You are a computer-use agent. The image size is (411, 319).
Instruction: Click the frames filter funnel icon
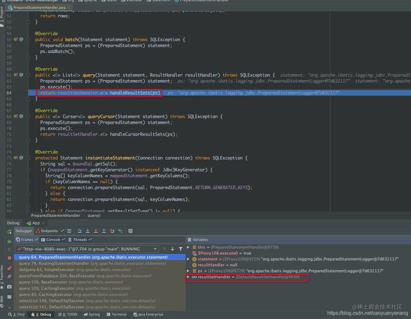coord(181,249)
